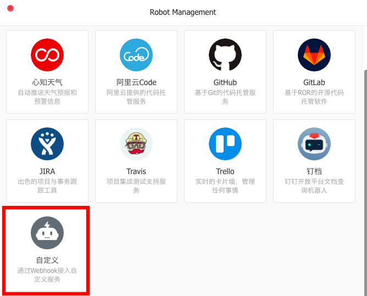Click the vertical scrollbar on the right
The width and height of the screenshot is (367, 296).
364,165
